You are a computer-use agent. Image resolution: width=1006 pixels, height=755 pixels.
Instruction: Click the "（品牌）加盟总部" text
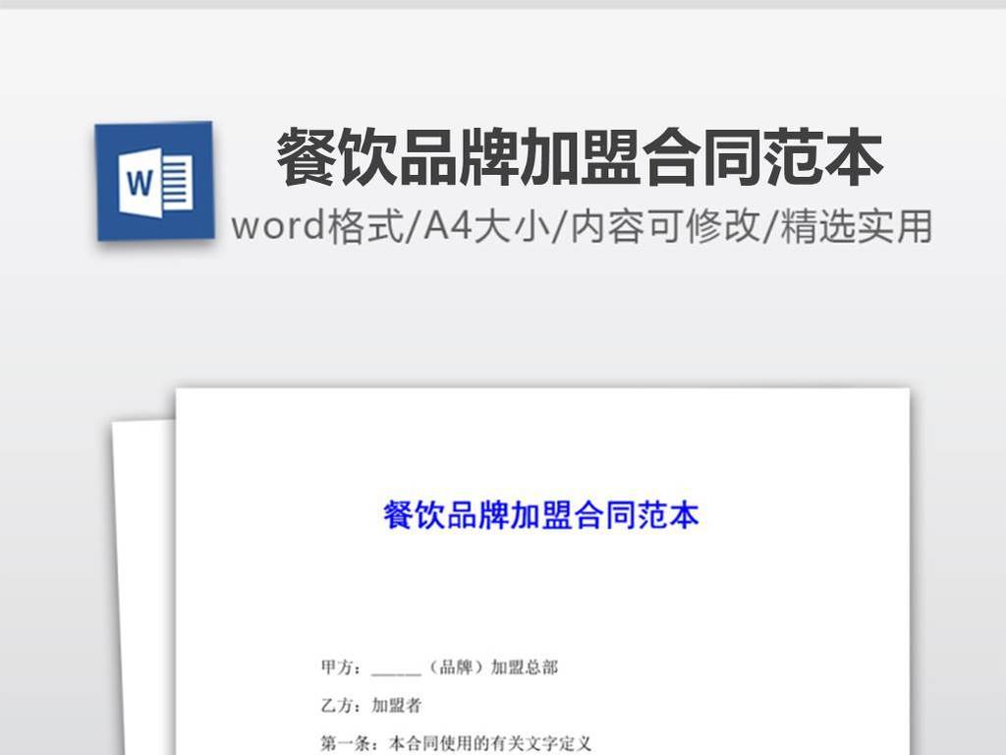tap(491, 668)
